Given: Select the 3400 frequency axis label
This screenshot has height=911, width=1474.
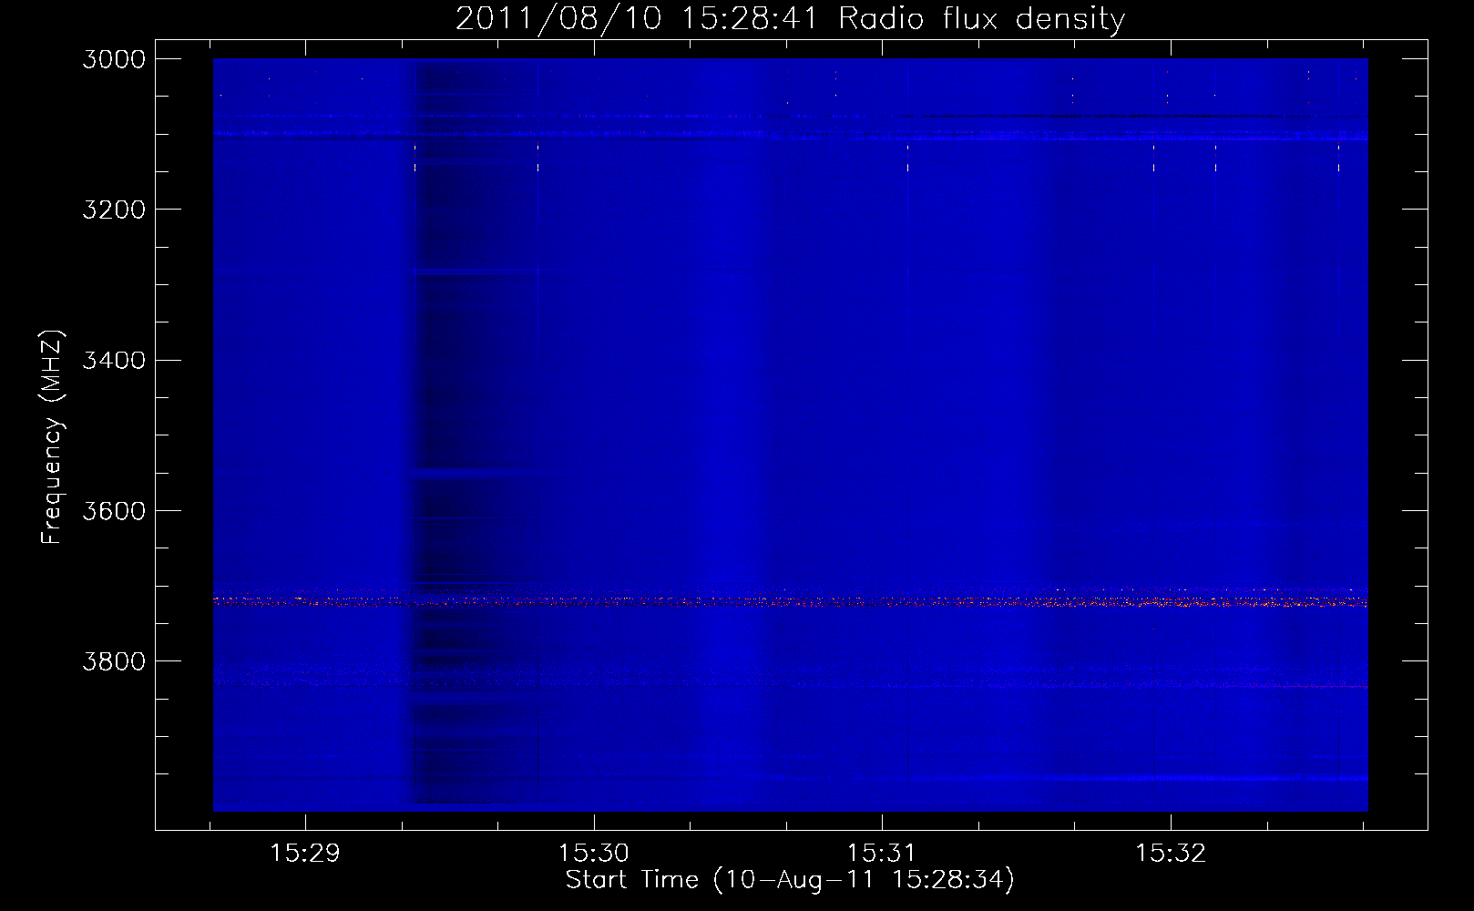Looking at the screenshot, I should [114, 360].
